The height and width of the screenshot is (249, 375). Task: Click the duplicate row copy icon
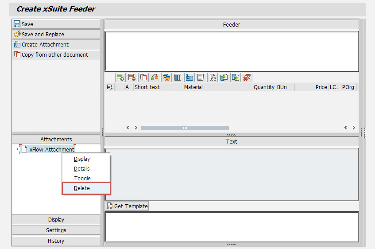pyautogui.click(x=143, y=78)
